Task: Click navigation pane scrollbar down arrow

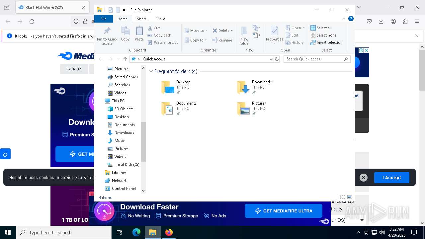Action: click(x=143, y=191)
